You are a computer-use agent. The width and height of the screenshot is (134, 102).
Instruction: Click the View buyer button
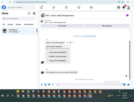tap(62, 26)
